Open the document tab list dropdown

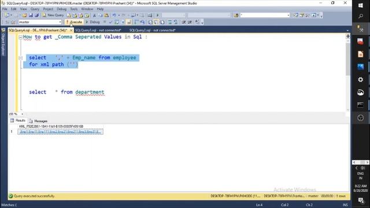point(347,31)
